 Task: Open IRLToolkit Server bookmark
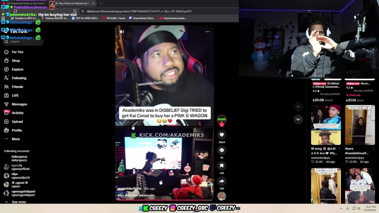tap(114, 18)
